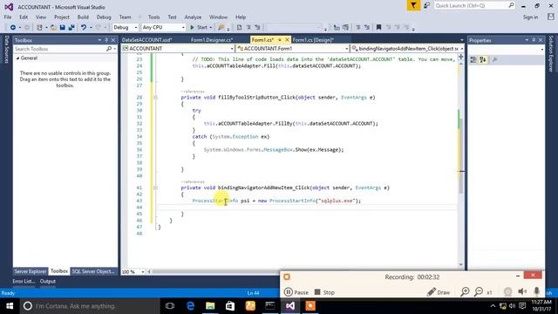
Task: Open the Solution Explorer side tab
Action: [551, 54]
